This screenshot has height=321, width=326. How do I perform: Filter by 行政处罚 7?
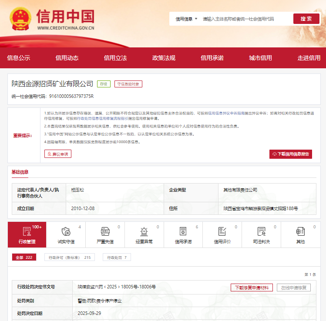tap(117, 257)
